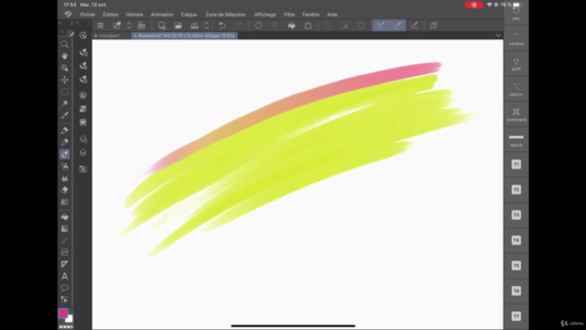Viewport: 586px width, 330px height.
Task: Click the Clip Studio logo icon
Action: [68, 15]
